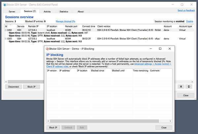The image size is (198, 134).
Task: Open the Activity tab
Action: click(x=47, y=12)
